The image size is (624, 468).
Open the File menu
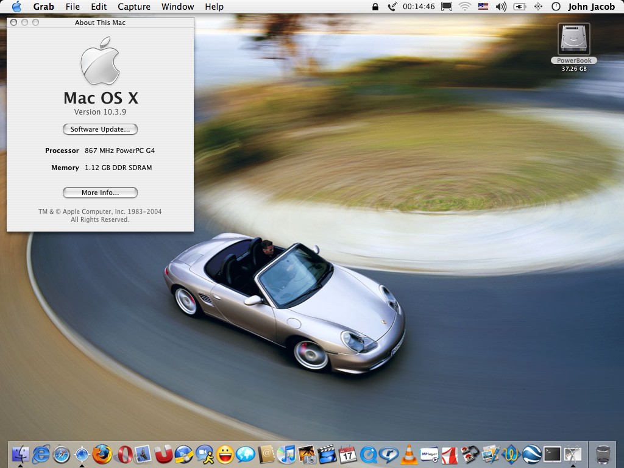pos(73,6)
